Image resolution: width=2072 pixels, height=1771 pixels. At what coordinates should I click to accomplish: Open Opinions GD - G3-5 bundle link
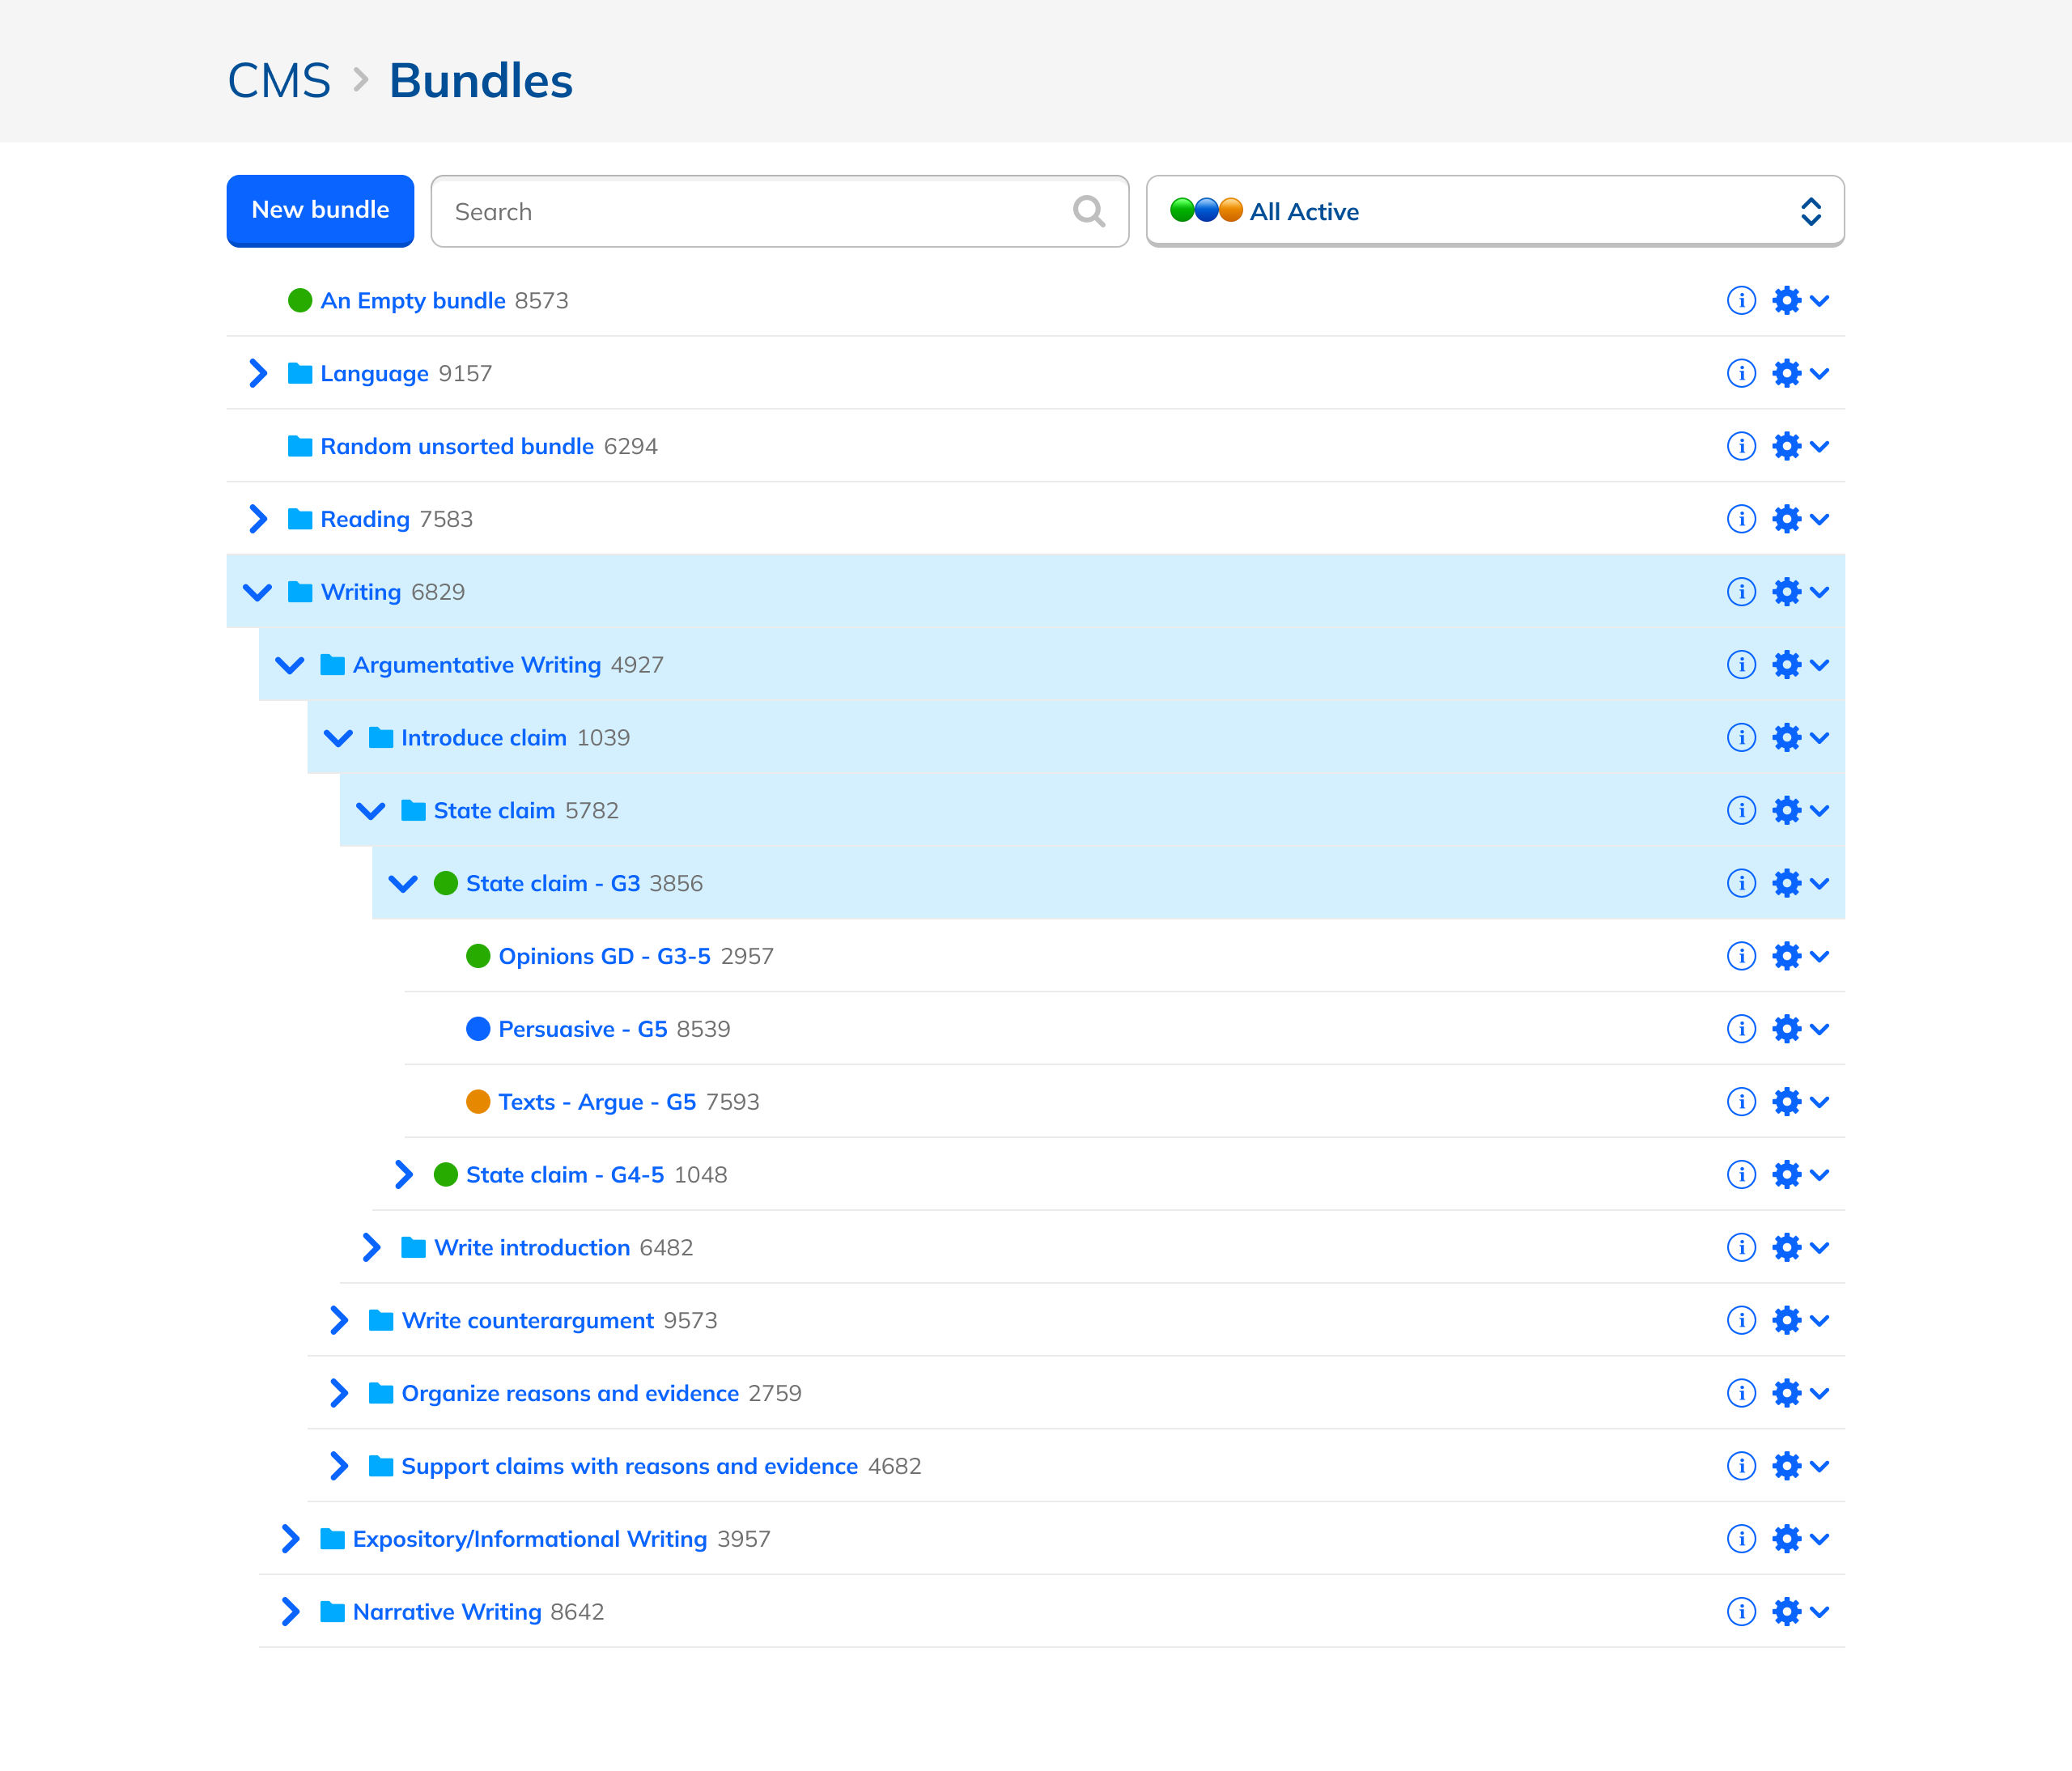[604, 956]
